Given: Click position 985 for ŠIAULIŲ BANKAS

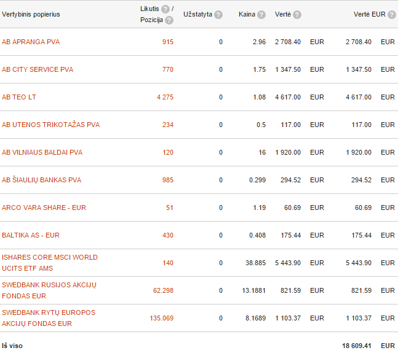Looking at the screenshot, I should pos(168,180).
